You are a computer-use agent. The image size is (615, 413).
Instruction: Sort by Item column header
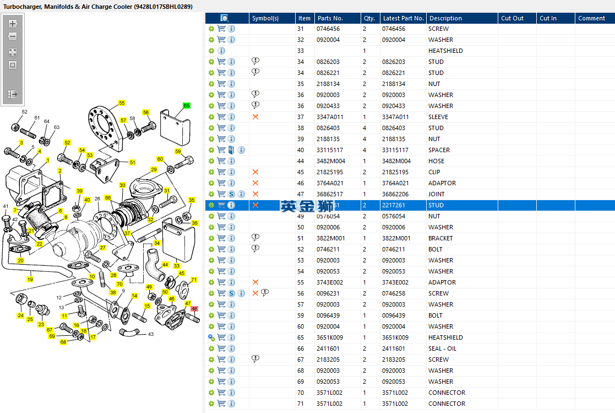304,18
